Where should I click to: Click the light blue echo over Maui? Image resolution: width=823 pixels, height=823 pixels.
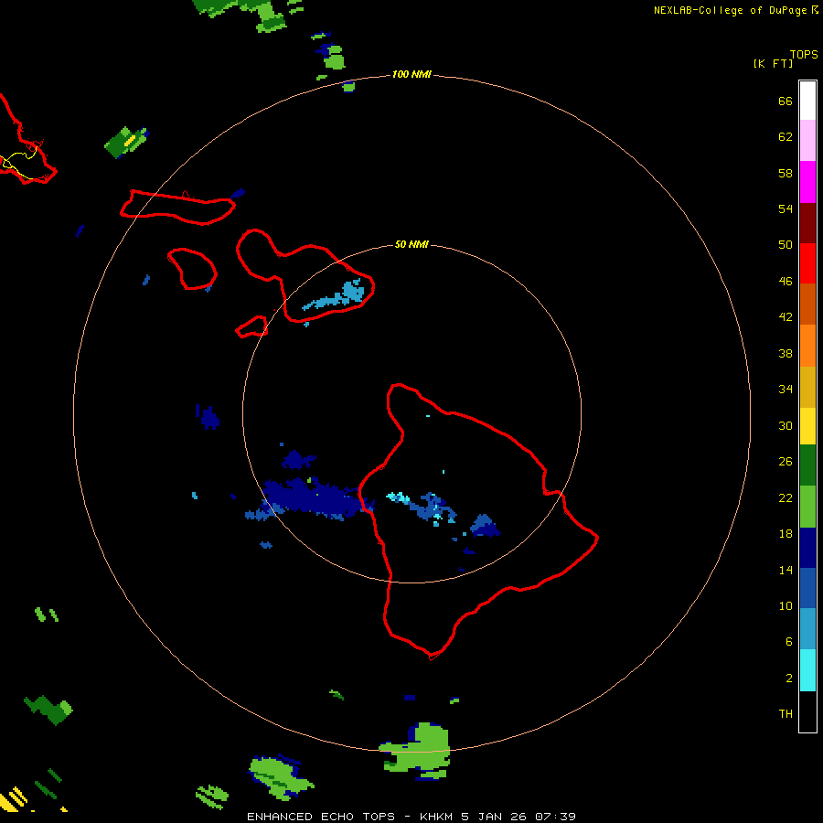[336, 296]
